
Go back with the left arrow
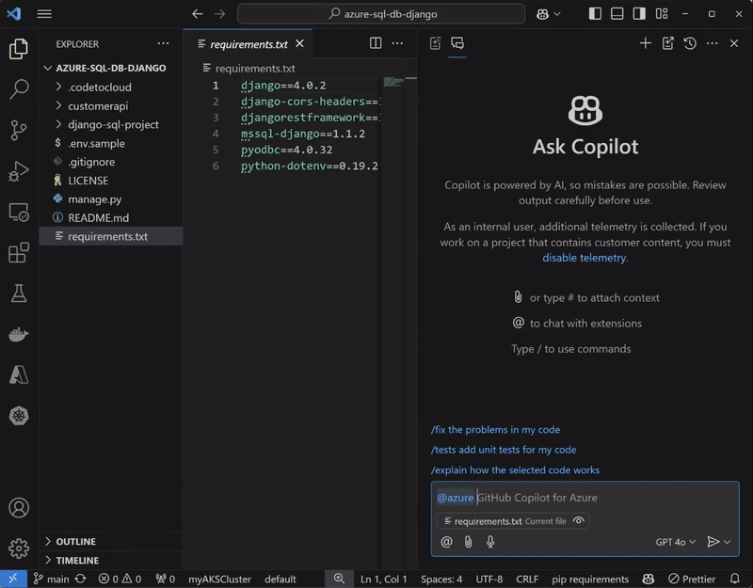pyautogui.click(x=198, y=14)
